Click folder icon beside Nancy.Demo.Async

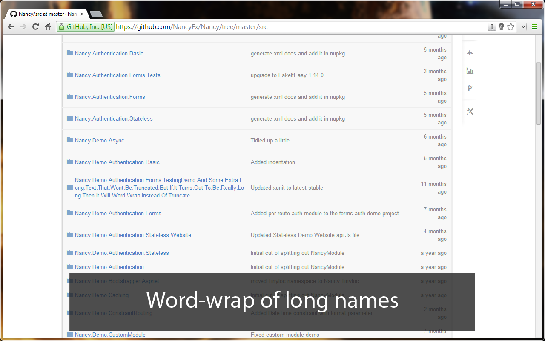(x=70, y=140)
